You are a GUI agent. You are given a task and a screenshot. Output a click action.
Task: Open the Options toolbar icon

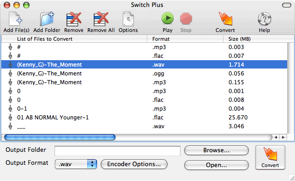point(128,19)
